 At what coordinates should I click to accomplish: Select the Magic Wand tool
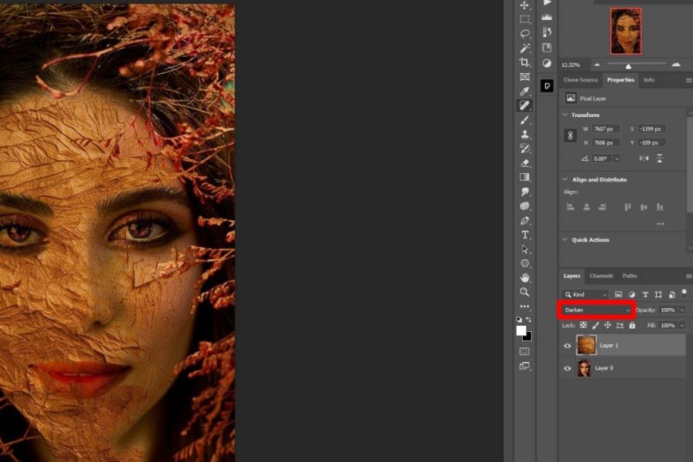click(525, 48)
